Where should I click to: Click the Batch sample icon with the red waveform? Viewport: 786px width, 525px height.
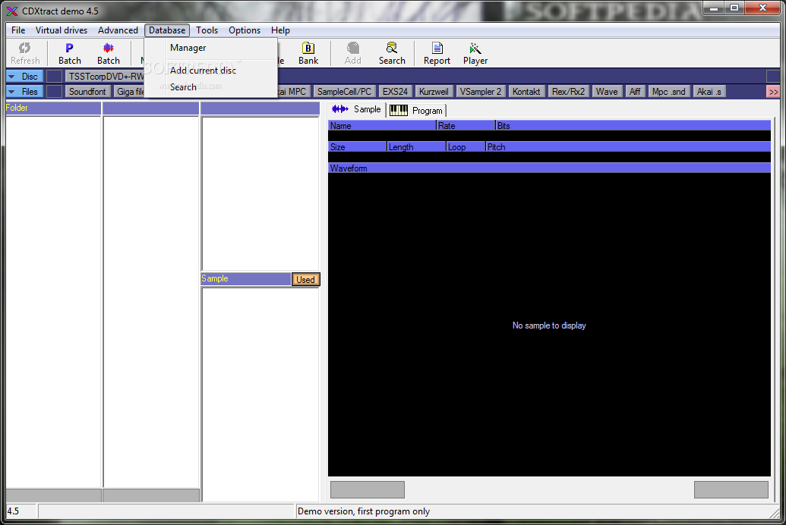click(x=109, y=53)
